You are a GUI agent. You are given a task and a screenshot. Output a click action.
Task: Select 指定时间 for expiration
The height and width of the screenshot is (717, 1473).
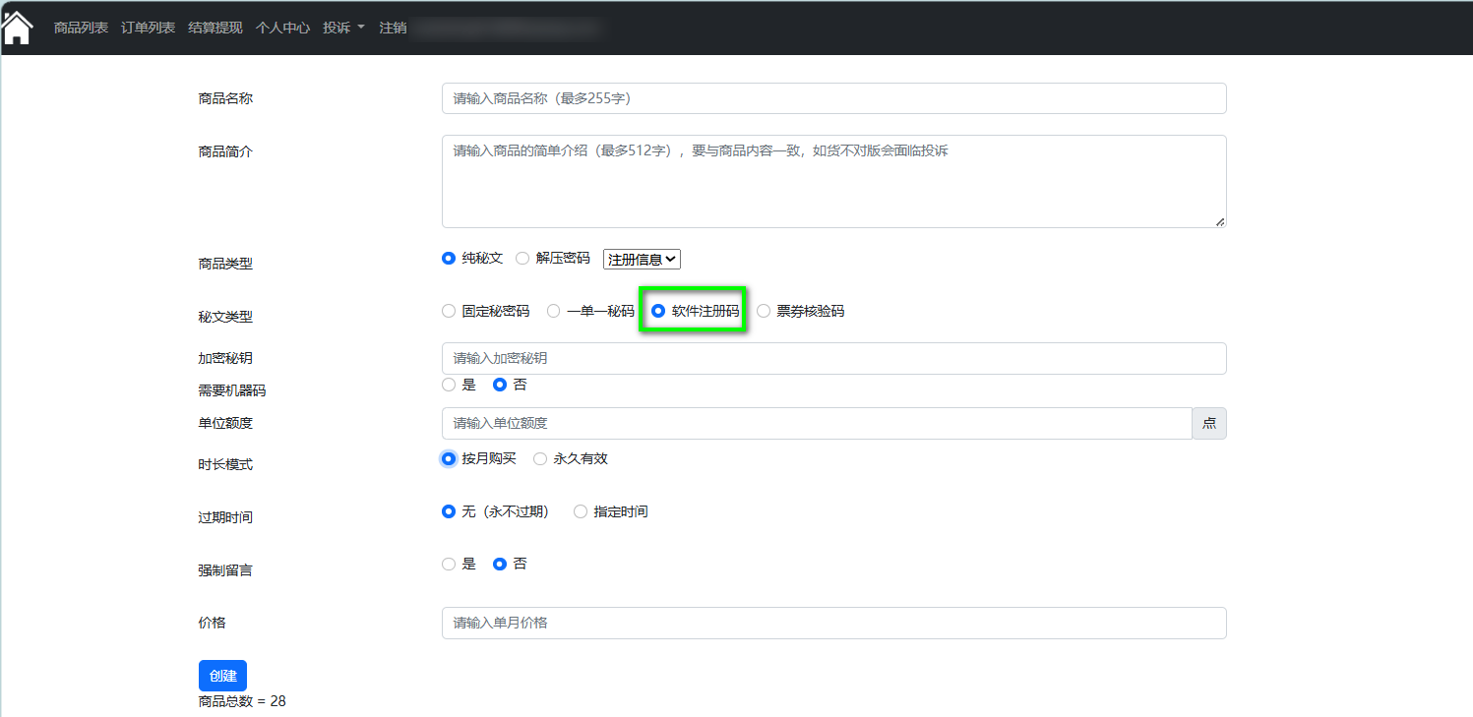point(581,512)
